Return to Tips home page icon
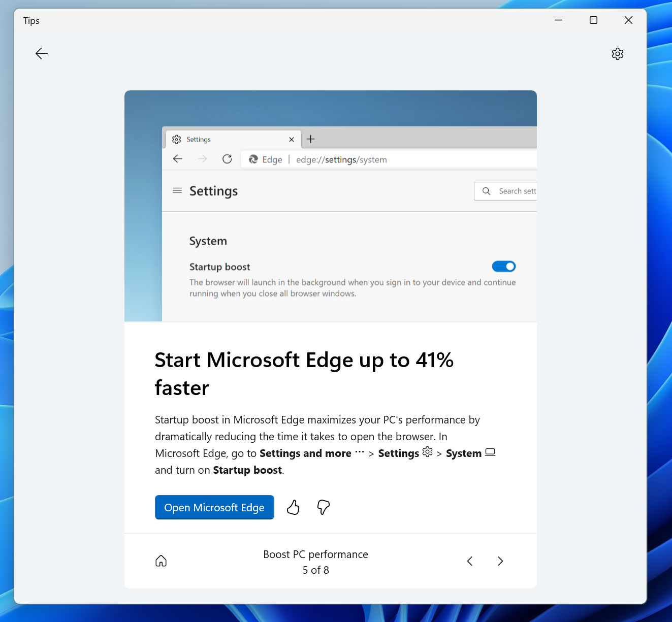 (x=161, y=561)
